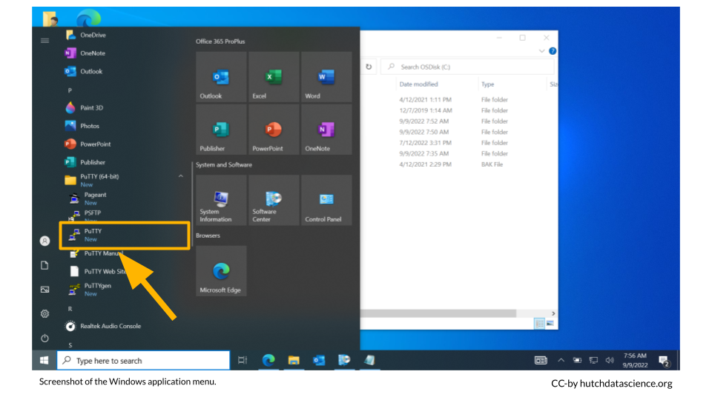
Task: Launch the Software Center tile
Action: pyautogui.click(x=274, y=200)
